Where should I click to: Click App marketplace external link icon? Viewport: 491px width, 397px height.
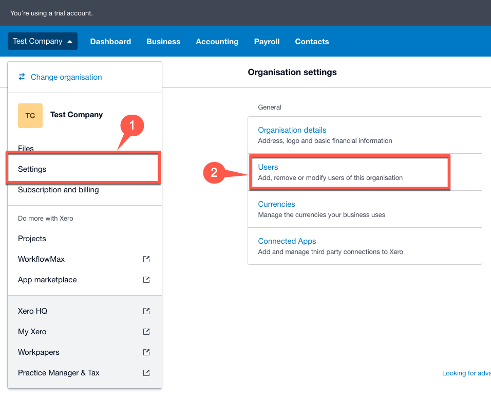[146, 280]
